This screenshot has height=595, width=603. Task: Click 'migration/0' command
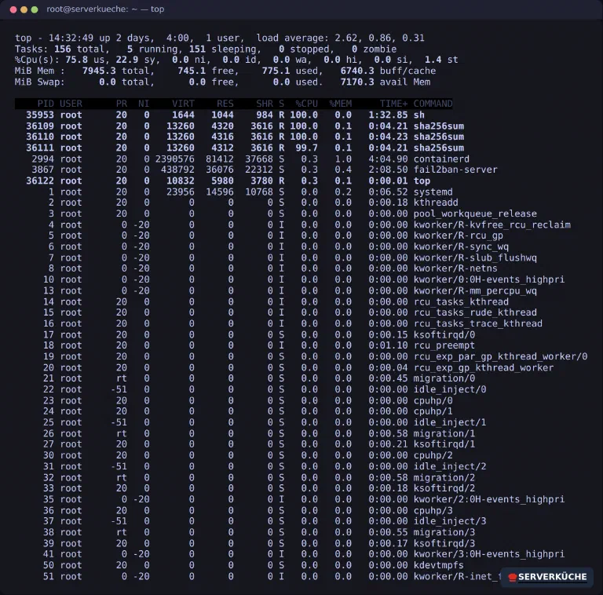444,378
